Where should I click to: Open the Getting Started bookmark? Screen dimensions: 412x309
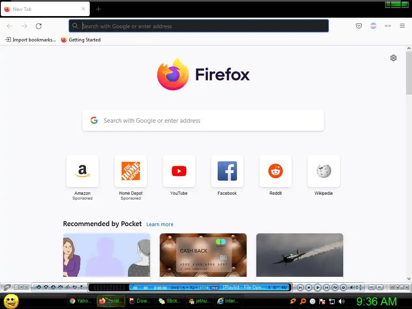coord(80,40)
